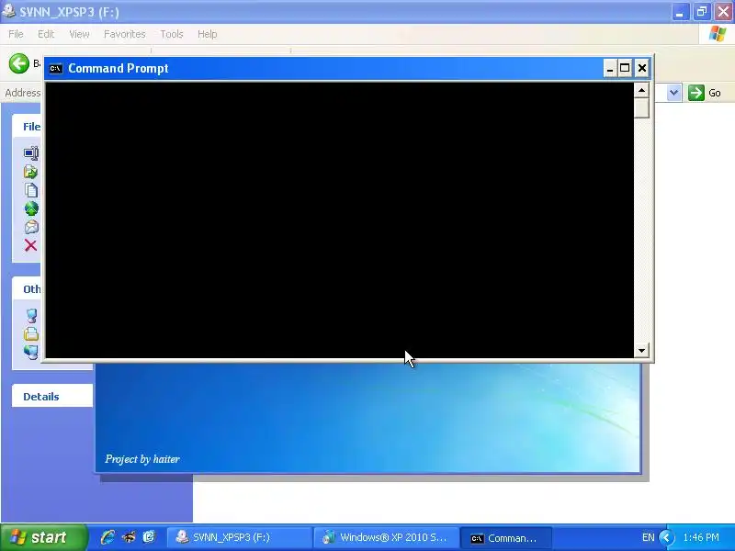
Task: Open the Edit menu in Explorer
Action: 46,34
